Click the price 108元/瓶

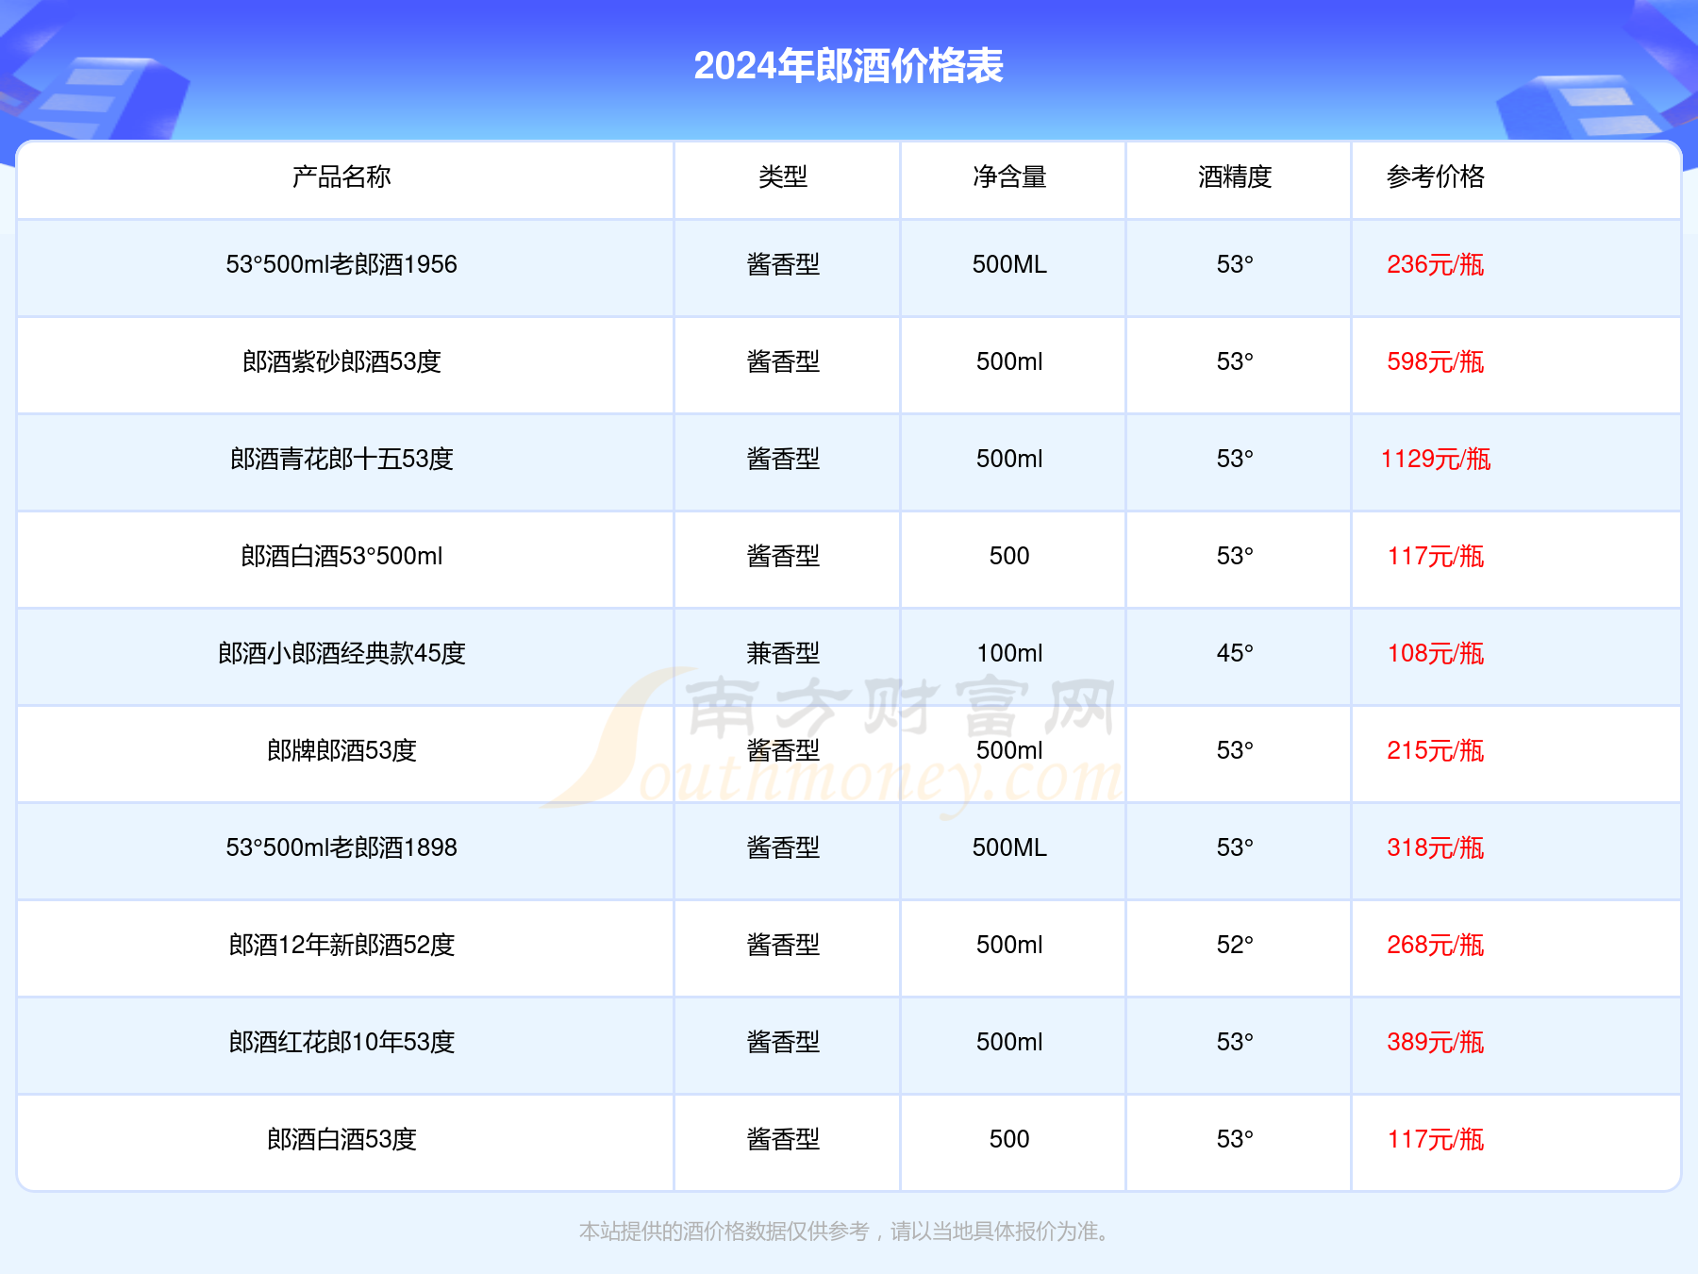pos(1436,653)
